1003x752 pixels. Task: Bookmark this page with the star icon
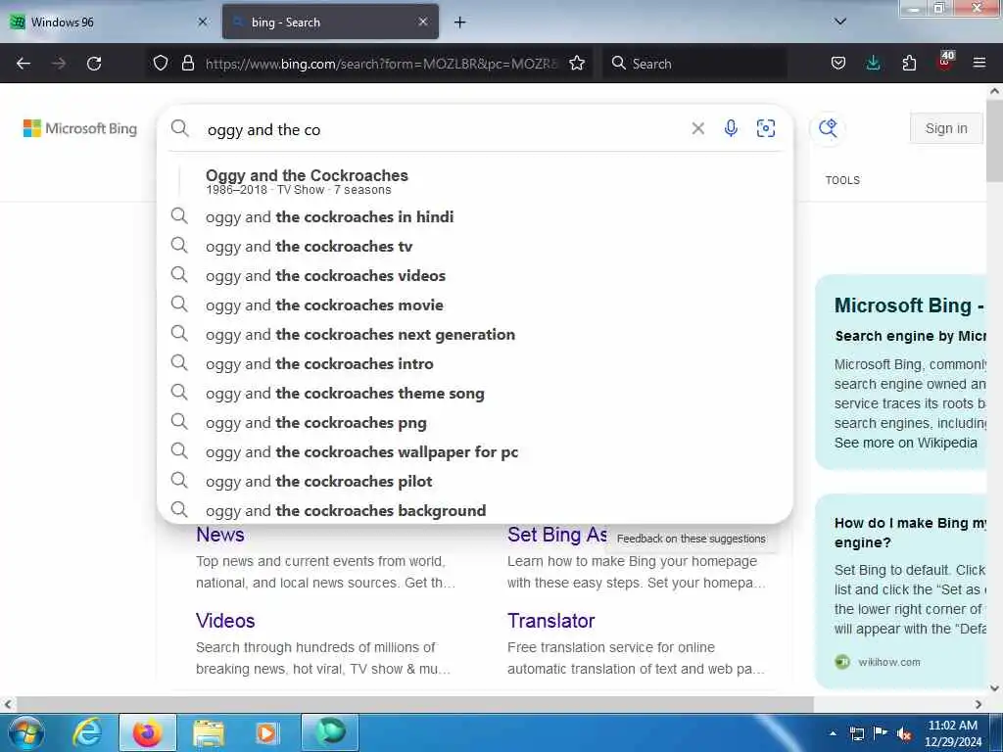point(577,63)
